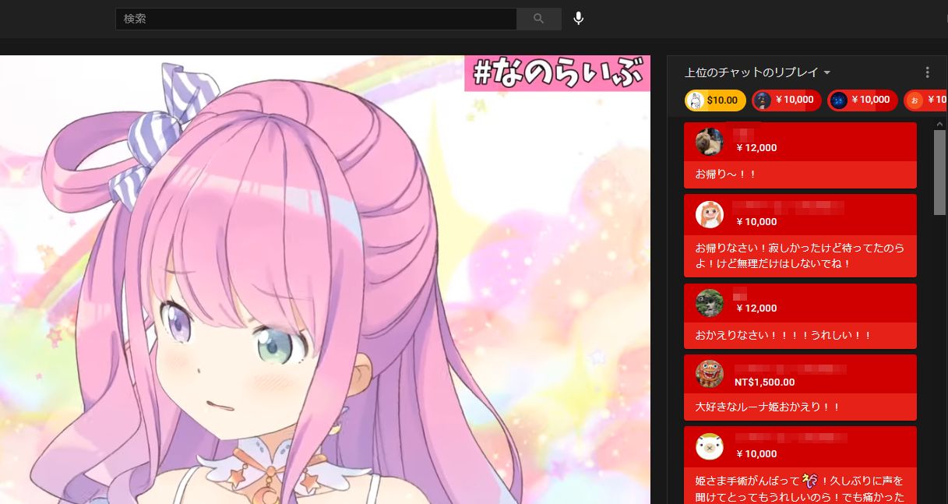Focus the 検索 search field

[316, 19]
